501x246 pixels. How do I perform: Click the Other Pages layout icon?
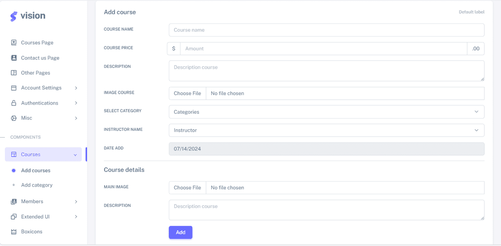pos(13,73)
